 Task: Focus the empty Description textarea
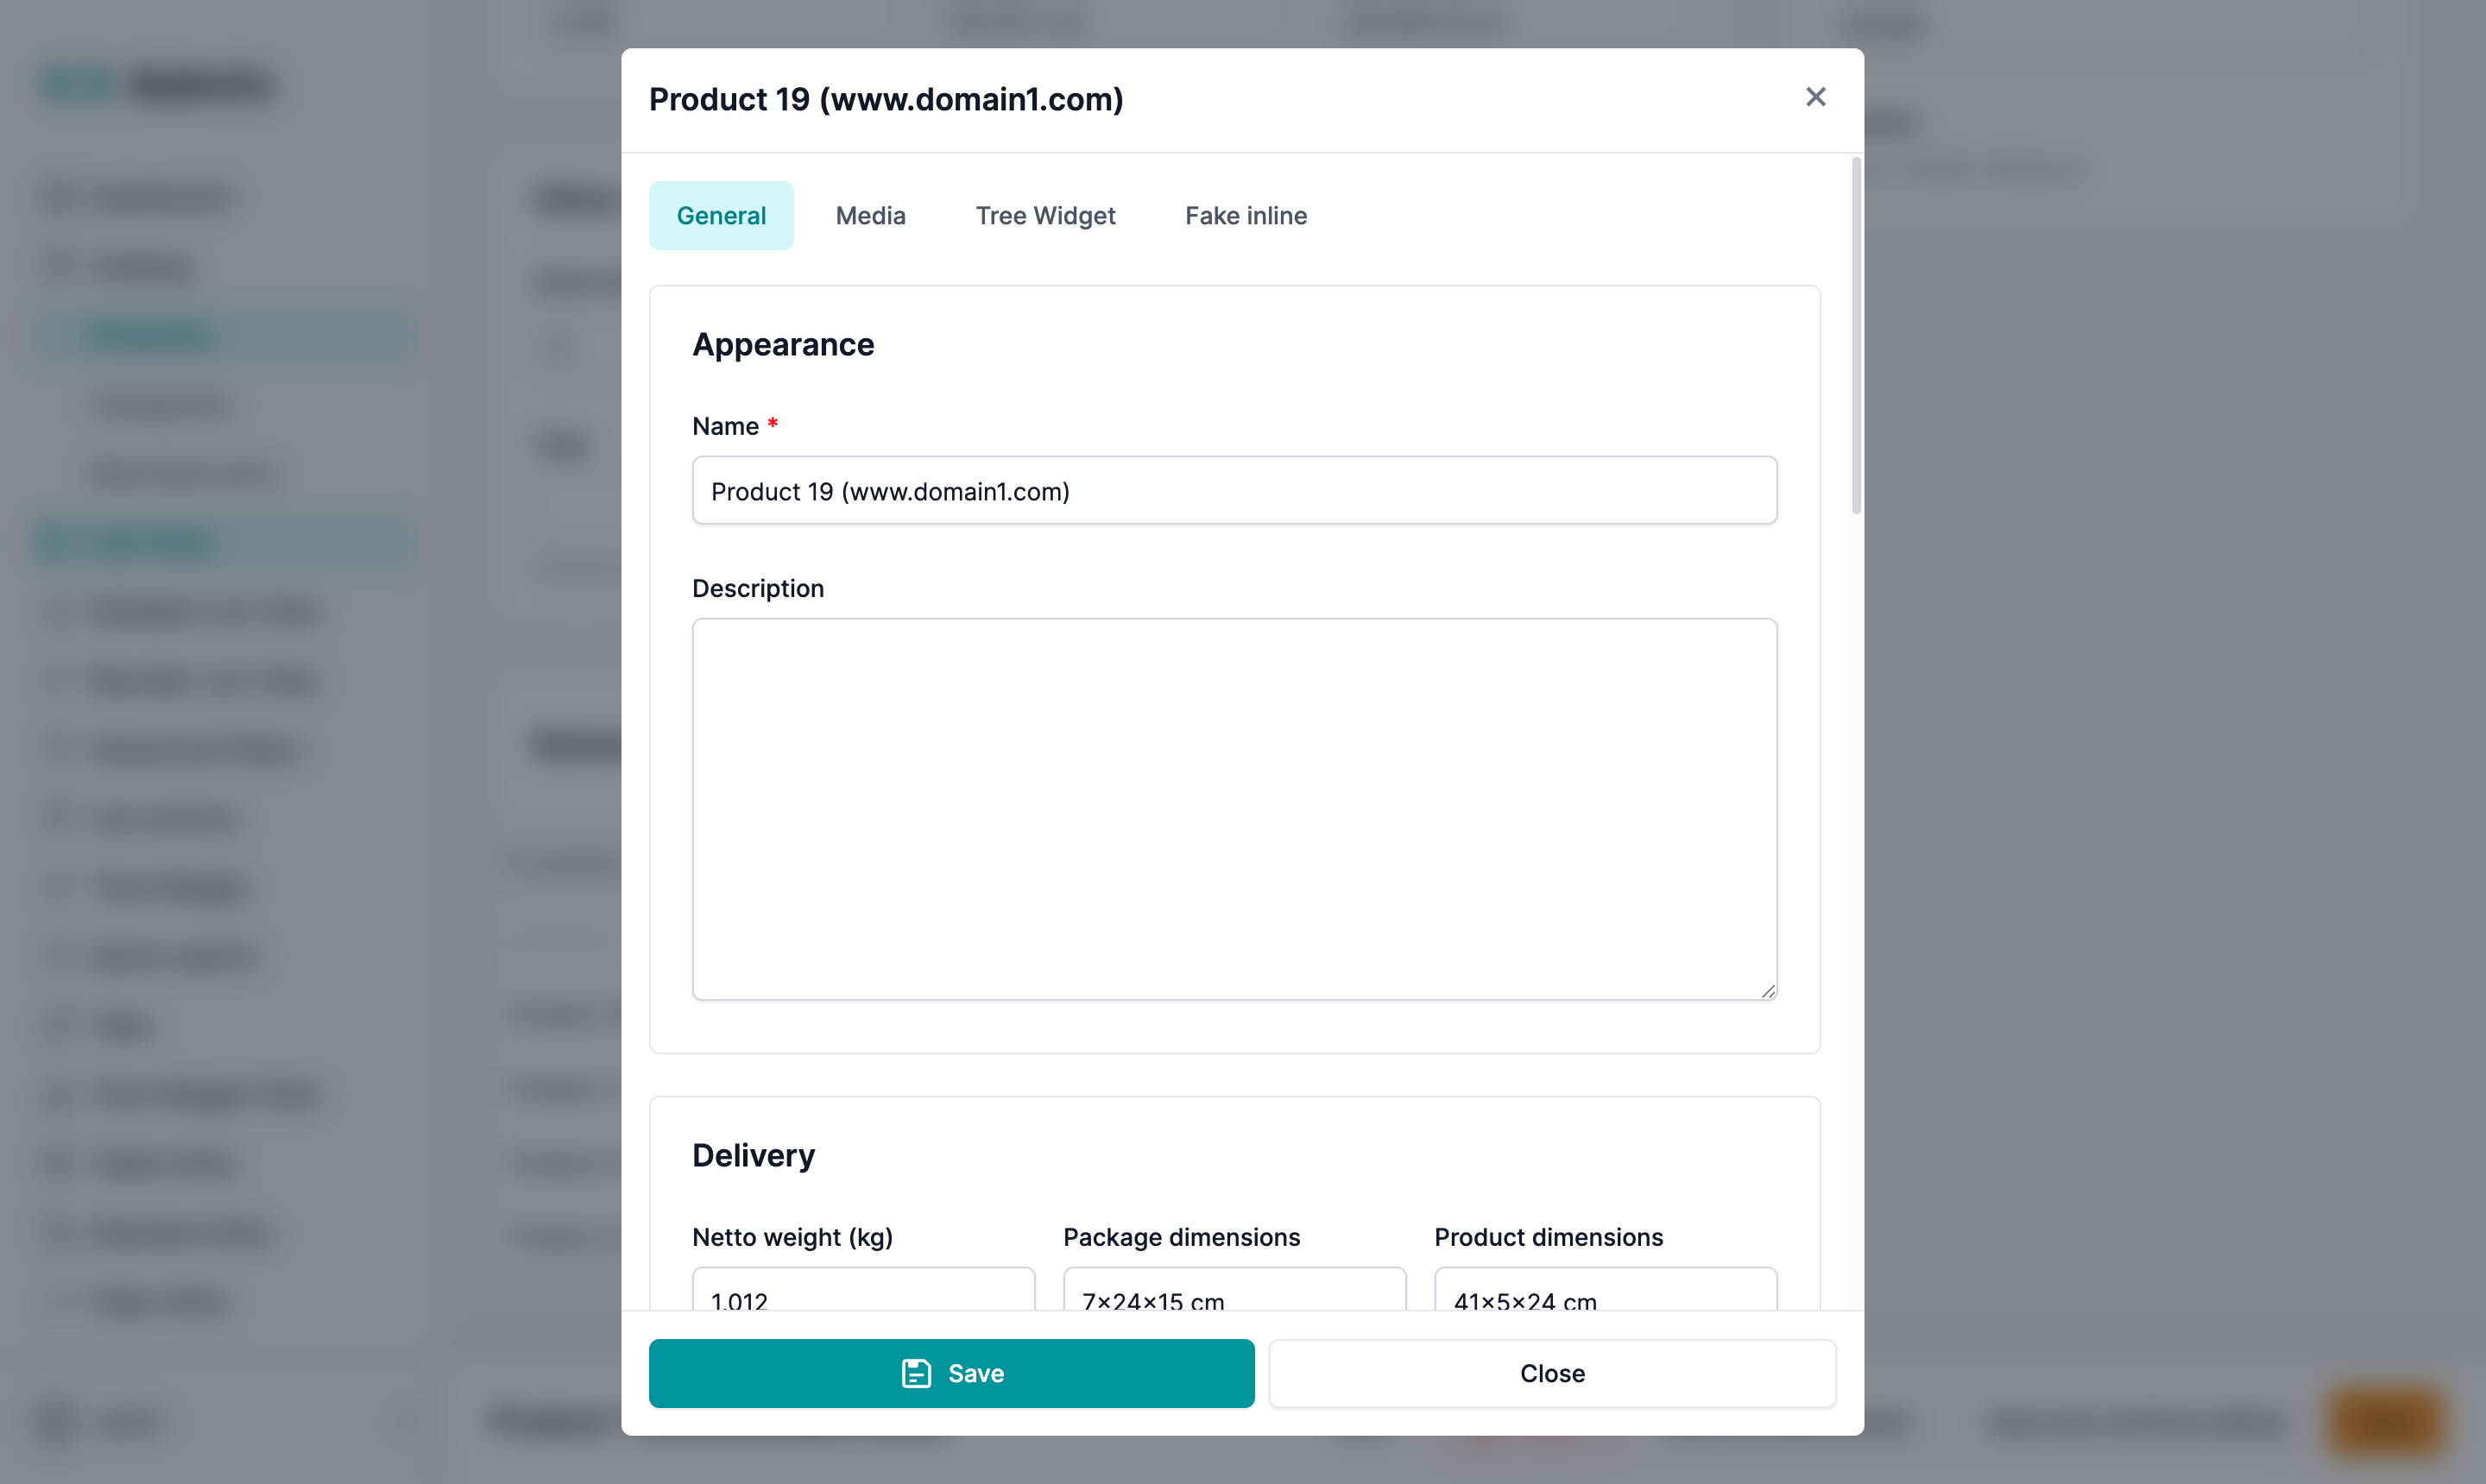(x=1234, y=808)
